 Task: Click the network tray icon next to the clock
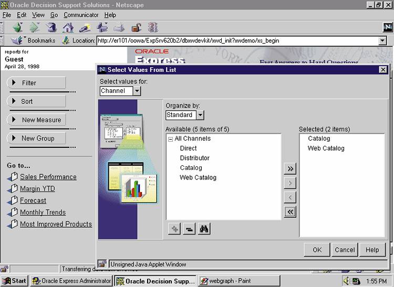356,281
